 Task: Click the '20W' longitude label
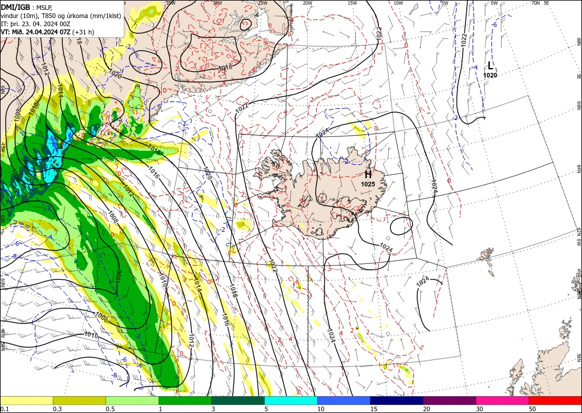(x=307, y=3)
